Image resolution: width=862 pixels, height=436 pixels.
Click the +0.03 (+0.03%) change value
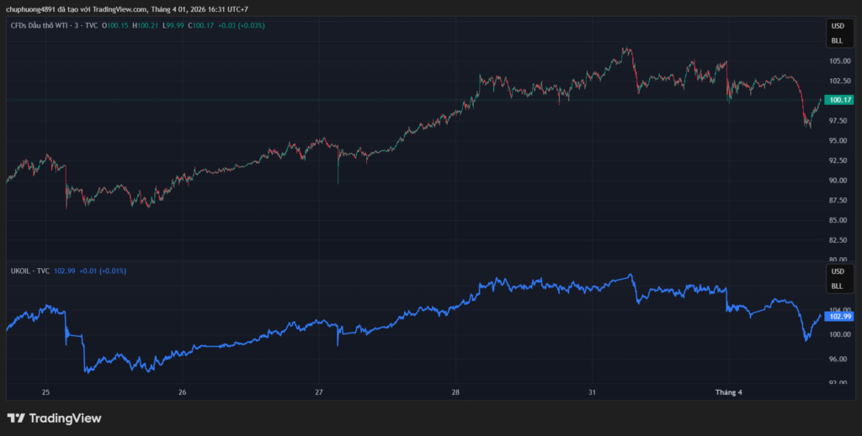click(240, 26)
